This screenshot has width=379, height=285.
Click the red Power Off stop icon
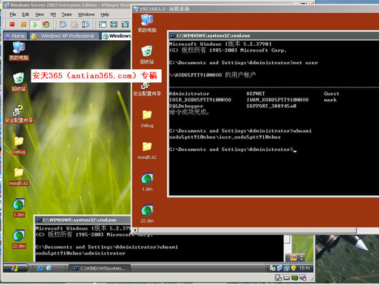[x=12, y=24]
